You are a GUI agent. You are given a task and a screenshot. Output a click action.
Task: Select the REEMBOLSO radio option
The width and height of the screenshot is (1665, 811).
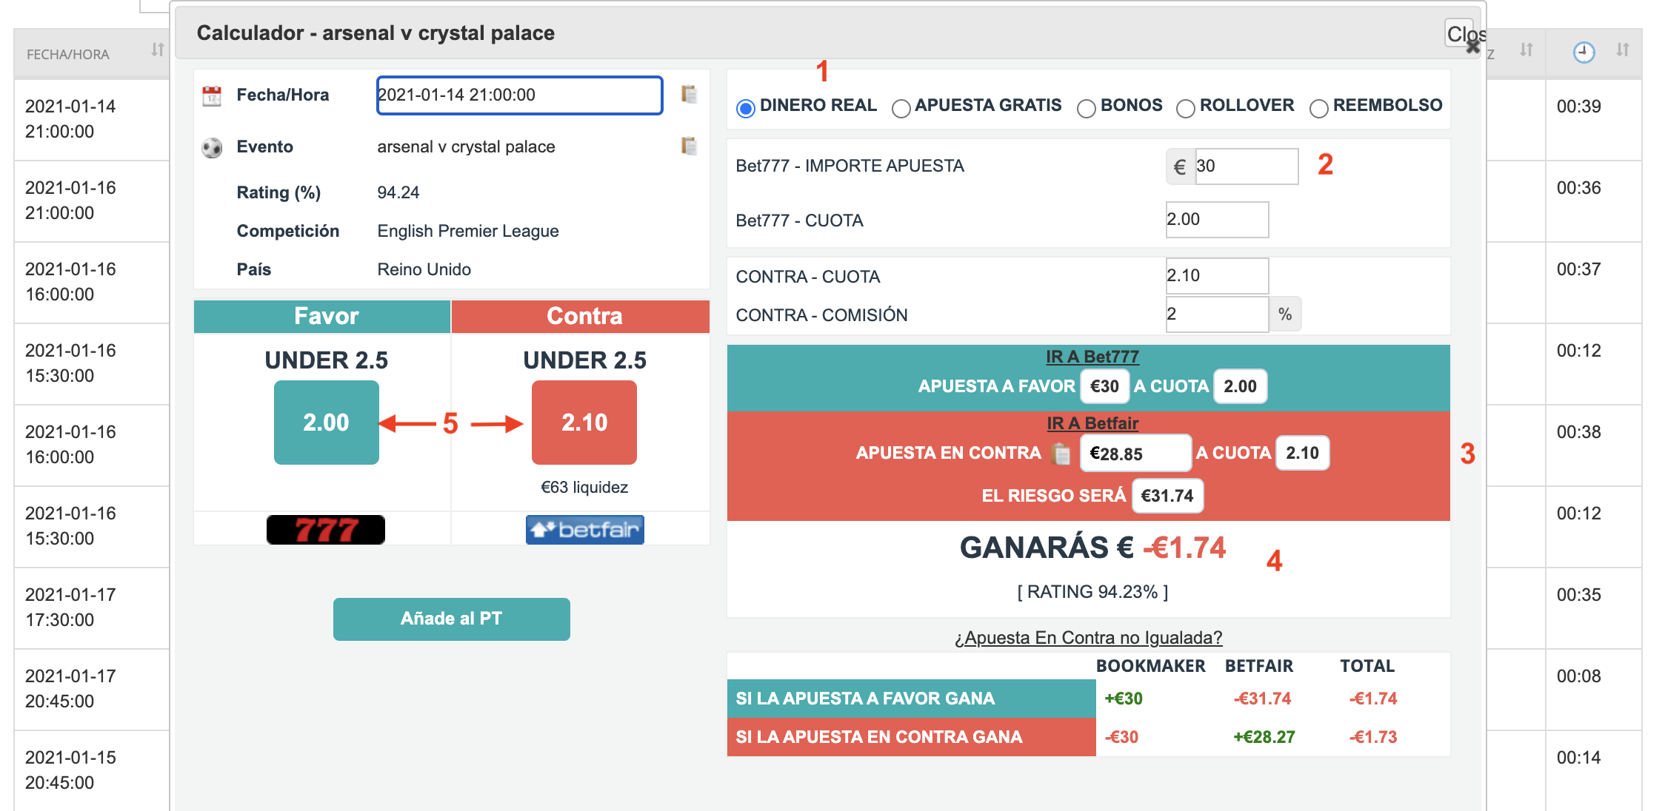pos(1319,109)
